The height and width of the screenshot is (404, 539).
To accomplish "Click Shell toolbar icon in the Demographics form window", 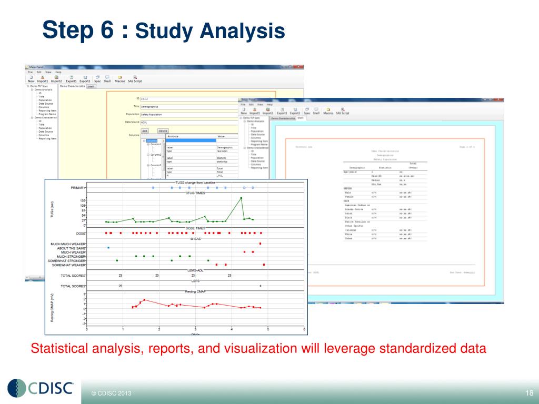I will [x=107, y=79].
